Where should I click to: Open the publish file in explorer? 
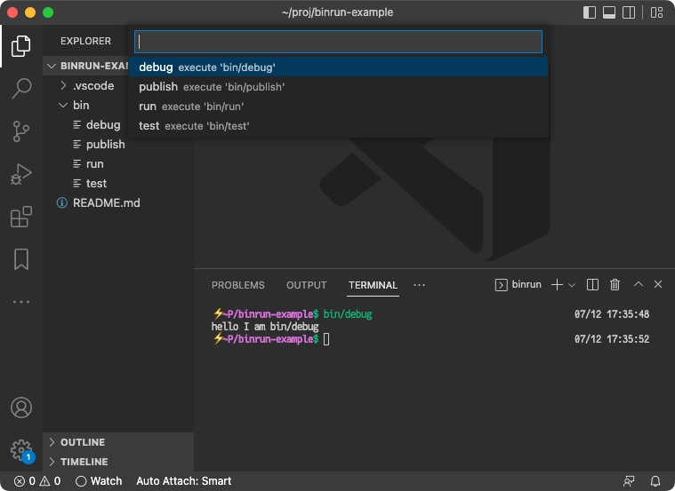tap(99, 145)
